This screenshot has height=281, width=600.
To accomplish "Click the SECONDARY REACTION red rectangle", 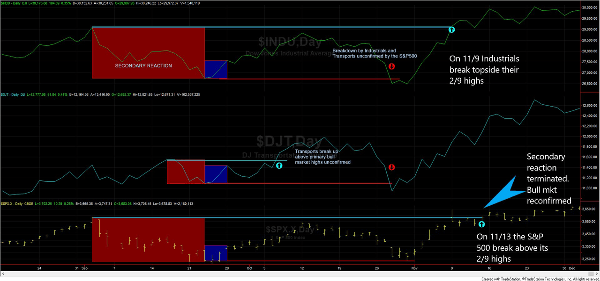I will [148, 53].
